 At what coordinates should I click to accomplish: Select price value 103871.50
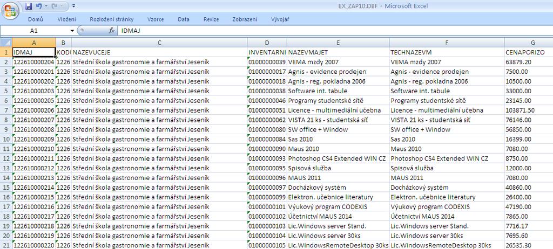tap(529, 110)
